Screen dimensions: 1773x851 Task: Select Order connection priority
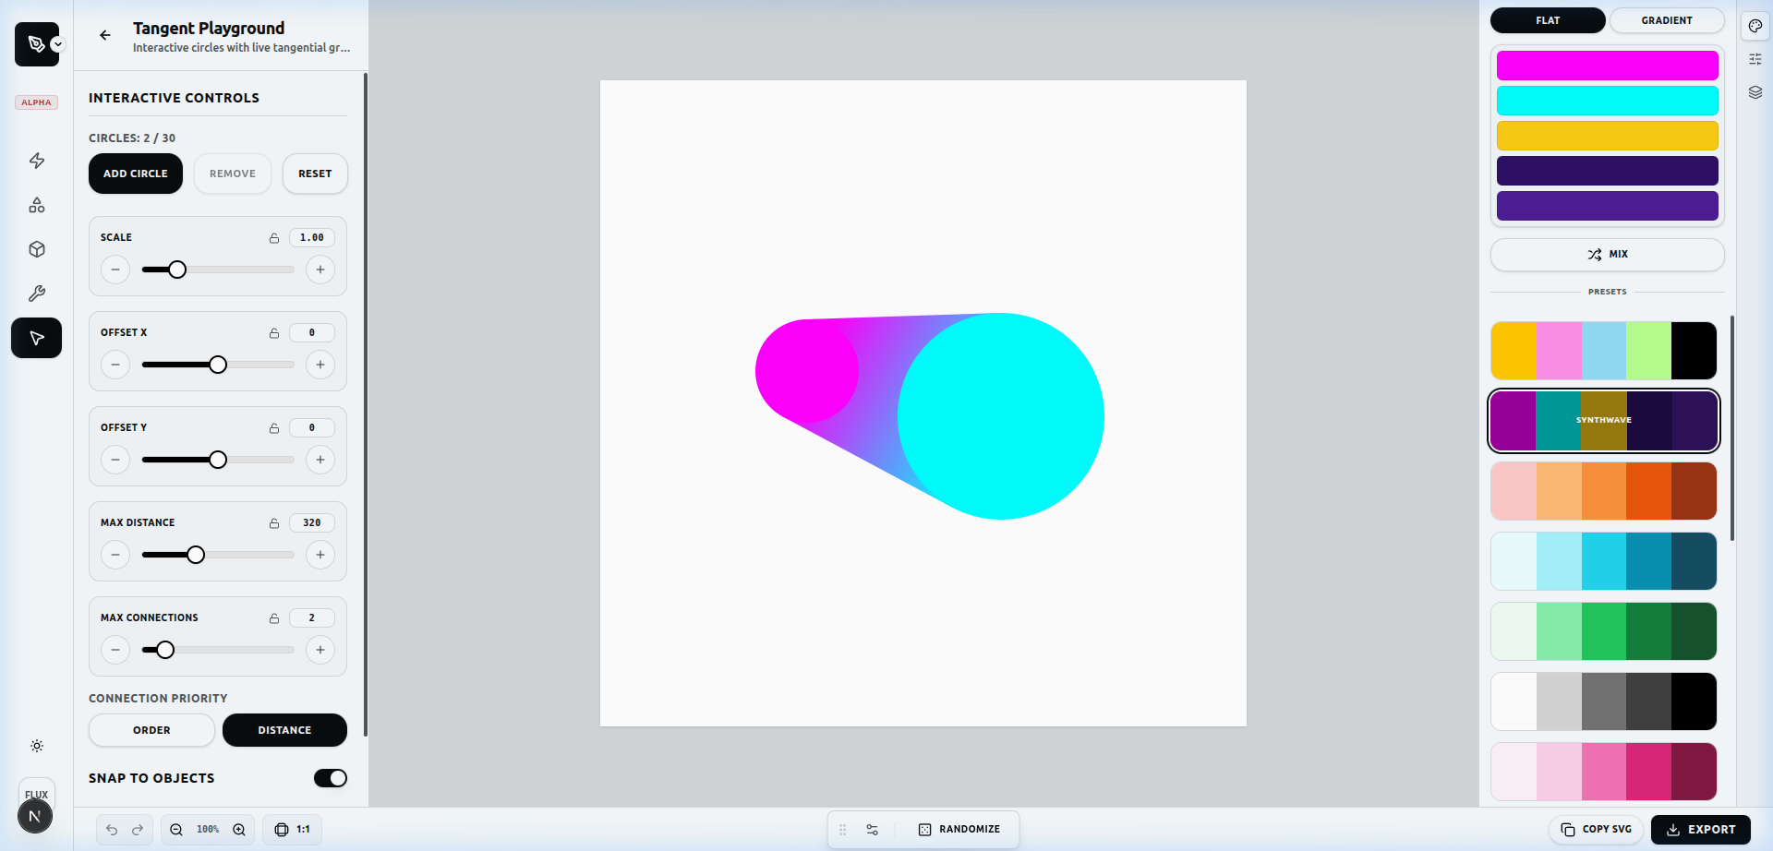[151, 730]
